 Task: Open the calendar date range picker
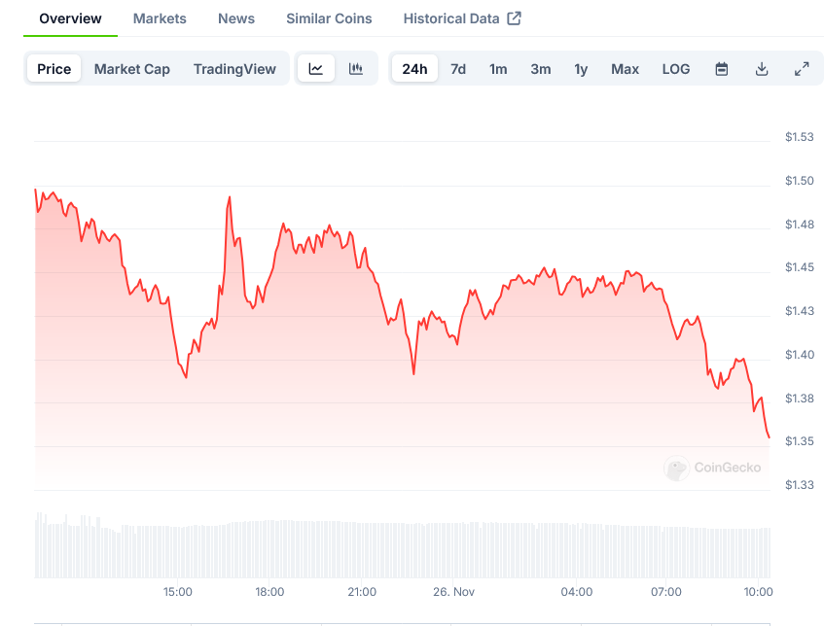[722, 69]
